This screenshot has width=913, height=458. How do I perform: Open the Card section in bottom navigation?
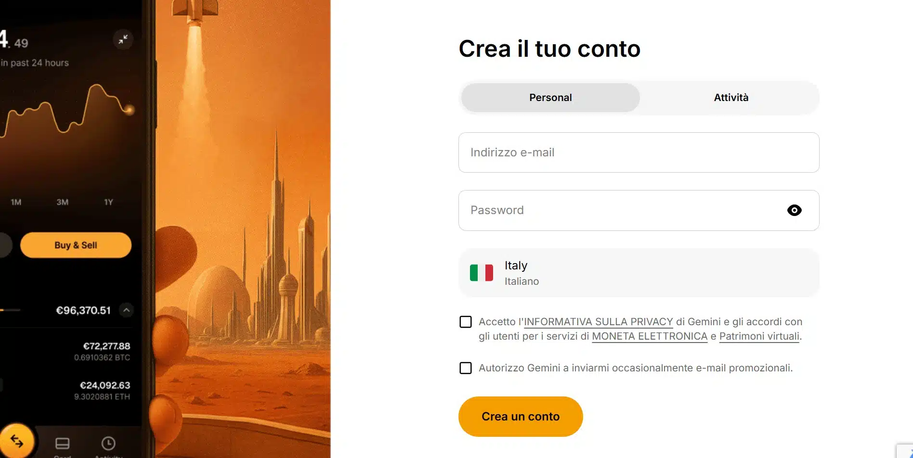click(62, 443)
